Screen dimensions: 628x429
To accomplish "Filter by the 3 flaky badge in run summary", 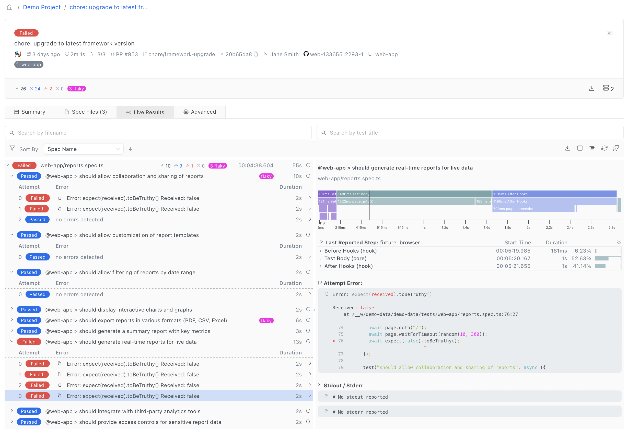I will pyautogui.click(x=76, y=89).
